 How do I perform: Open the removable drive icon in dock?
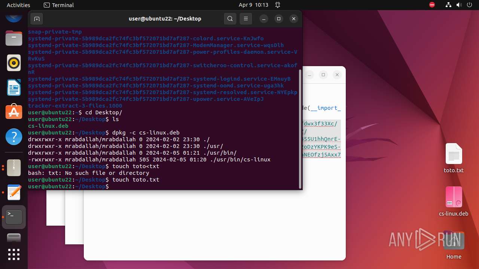tap(14, 238)
